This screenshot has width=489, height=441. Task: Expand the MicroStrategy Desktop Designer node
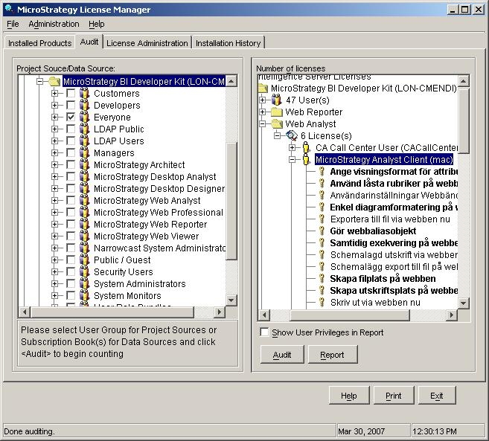54,188
